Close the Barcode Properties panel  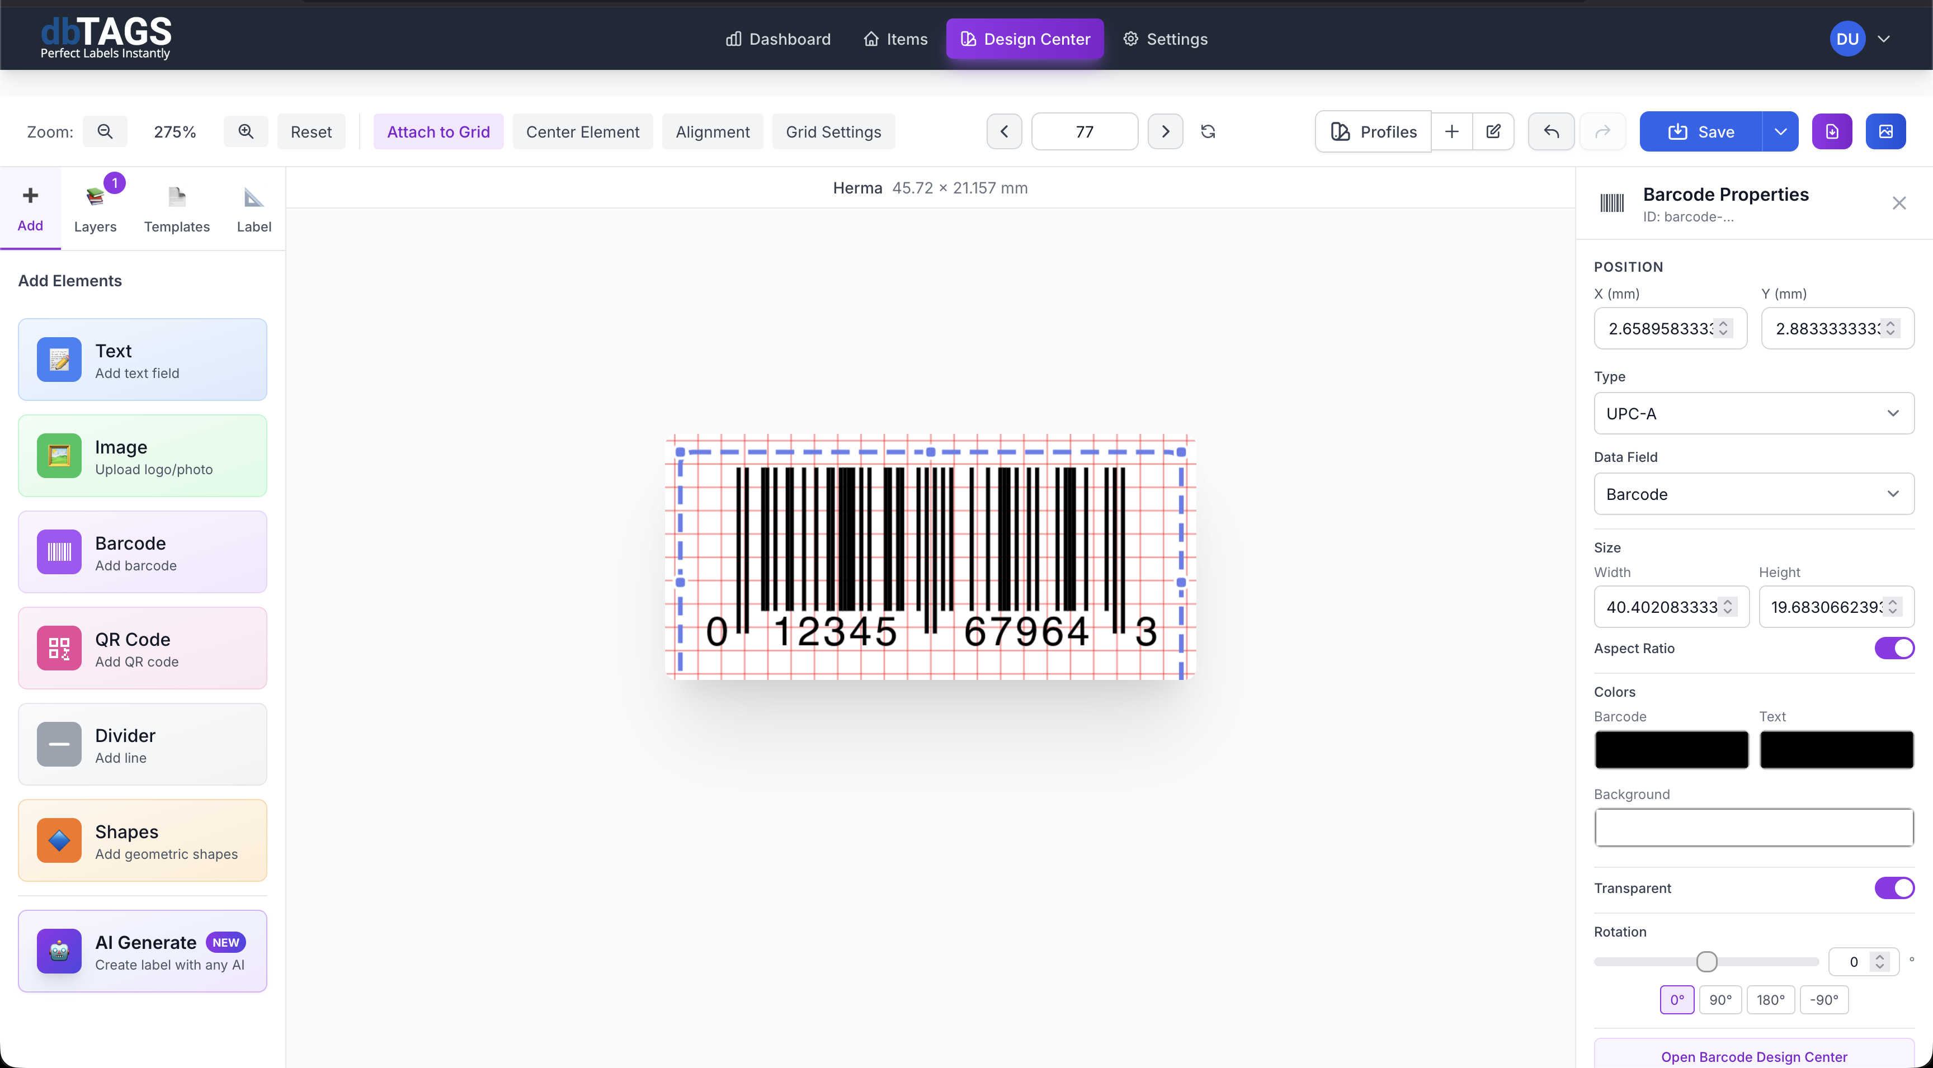(1899, 203)
